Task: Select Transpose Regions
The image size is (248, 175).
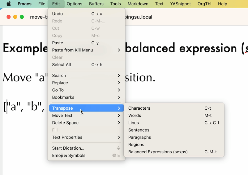Action: coord(174,145)
